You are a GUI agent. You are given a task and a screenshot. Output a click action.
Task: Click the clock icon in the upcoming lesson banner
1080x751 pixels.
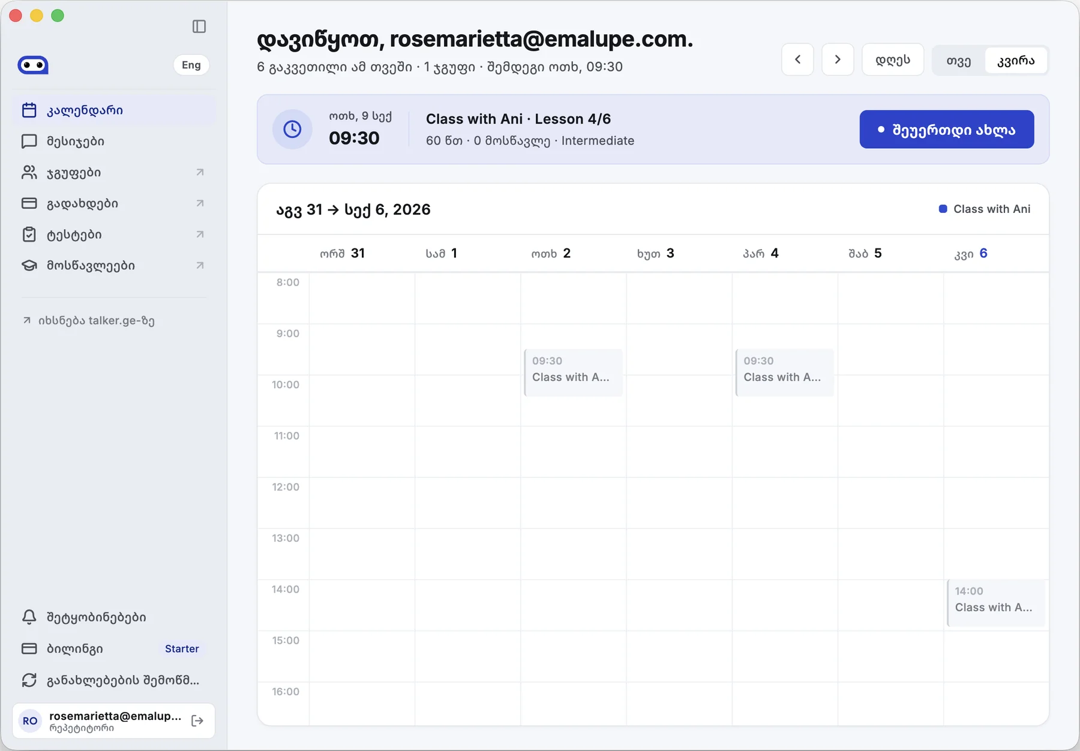point(292,129)
